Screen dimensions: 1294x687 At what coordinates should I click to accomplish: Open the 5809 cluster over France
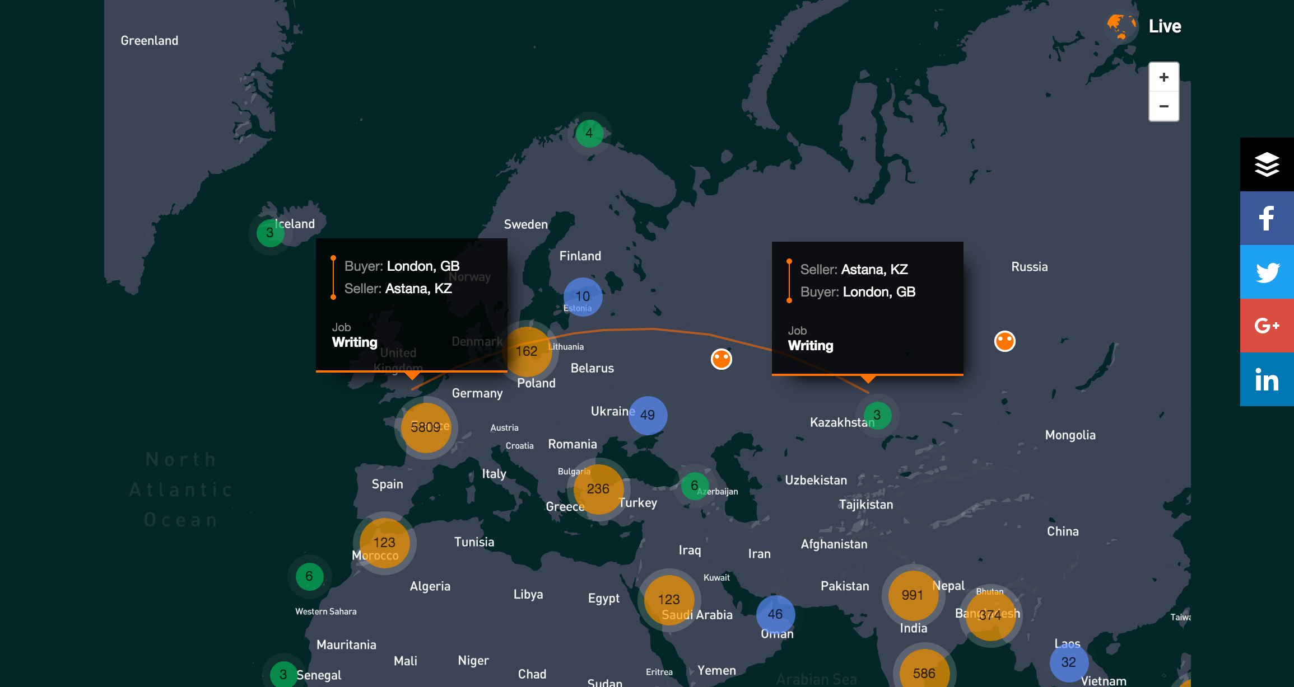click(426, 427)
